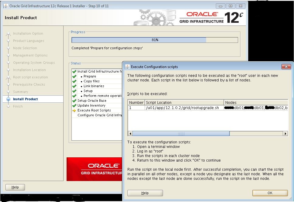
Task: Click the 81% progress bar
Action: 154,39
